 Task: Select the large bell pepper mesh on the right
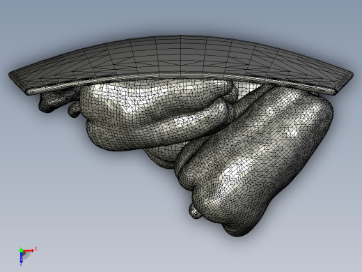click(x=255, y=160)
